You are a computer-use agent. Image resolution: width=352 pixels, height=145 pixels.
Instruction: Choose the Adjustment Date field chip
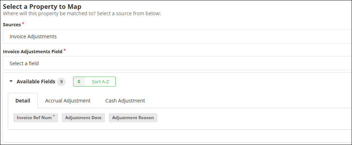pyautogui.click(x=83, y=118)
